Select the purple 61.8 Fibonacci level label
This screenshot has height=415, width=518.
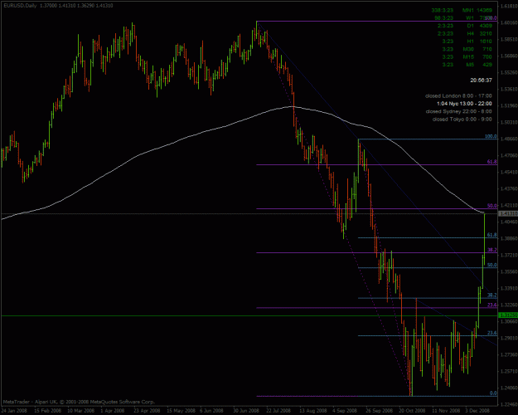(x=492, y=162)
